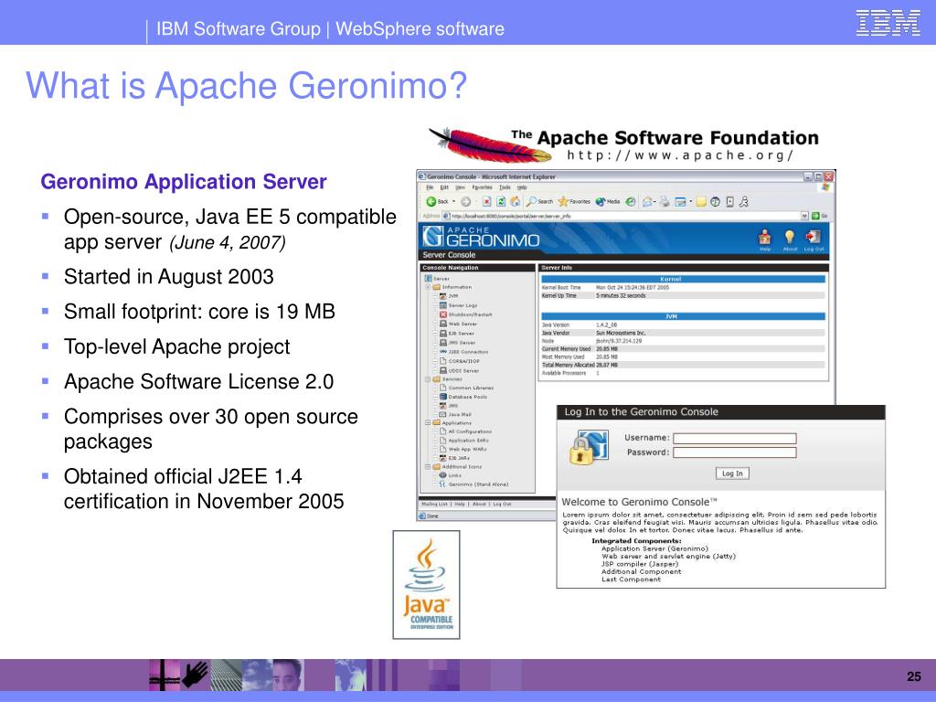The image size is (936, 702).
Task: Open the Home page icon
Action: click(516, 202)
